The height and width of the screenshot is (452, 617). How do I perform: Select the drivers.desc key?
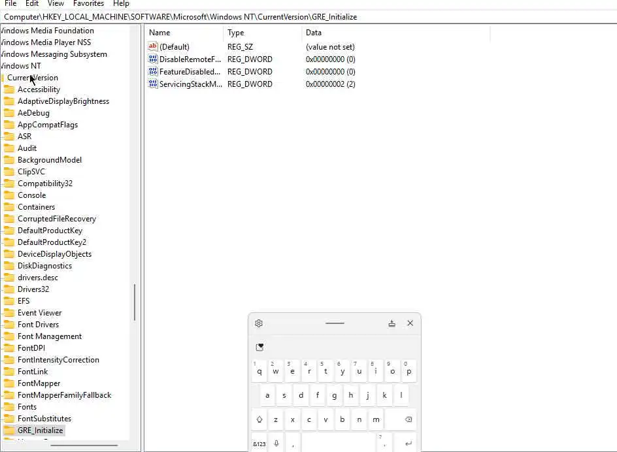coord(38,278)
